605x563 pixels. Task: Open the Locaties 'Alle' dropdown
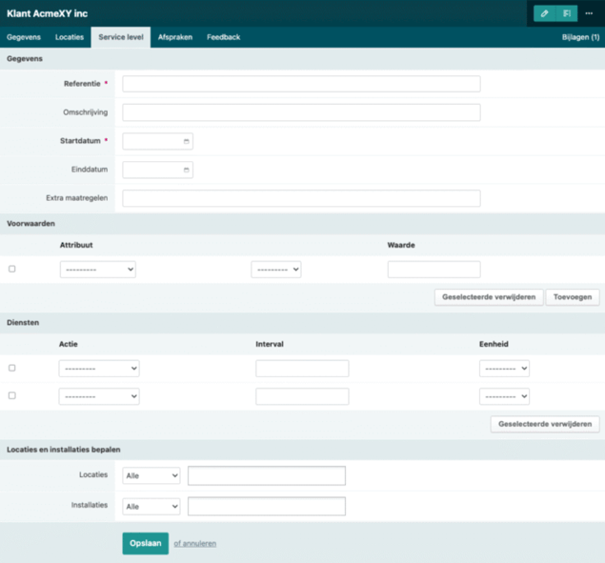(151, 475)
